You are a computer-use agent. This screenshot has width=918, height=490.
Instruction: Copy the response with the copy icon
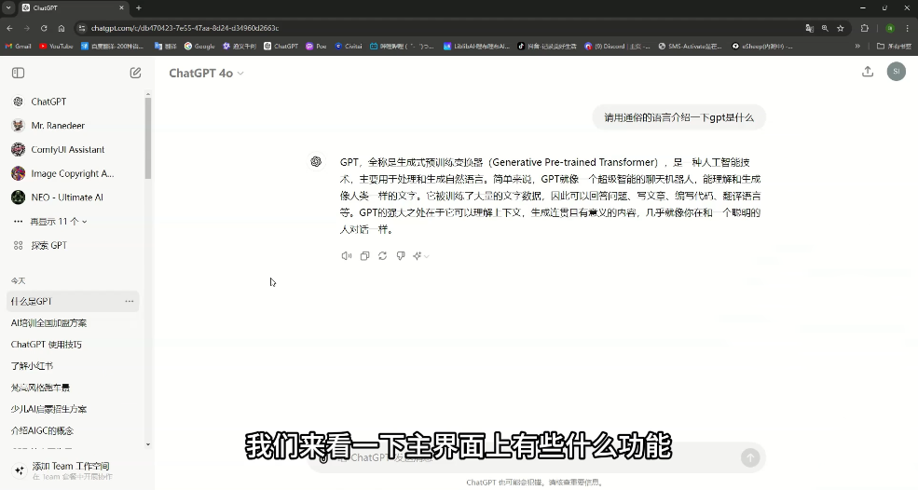[364, 256]
